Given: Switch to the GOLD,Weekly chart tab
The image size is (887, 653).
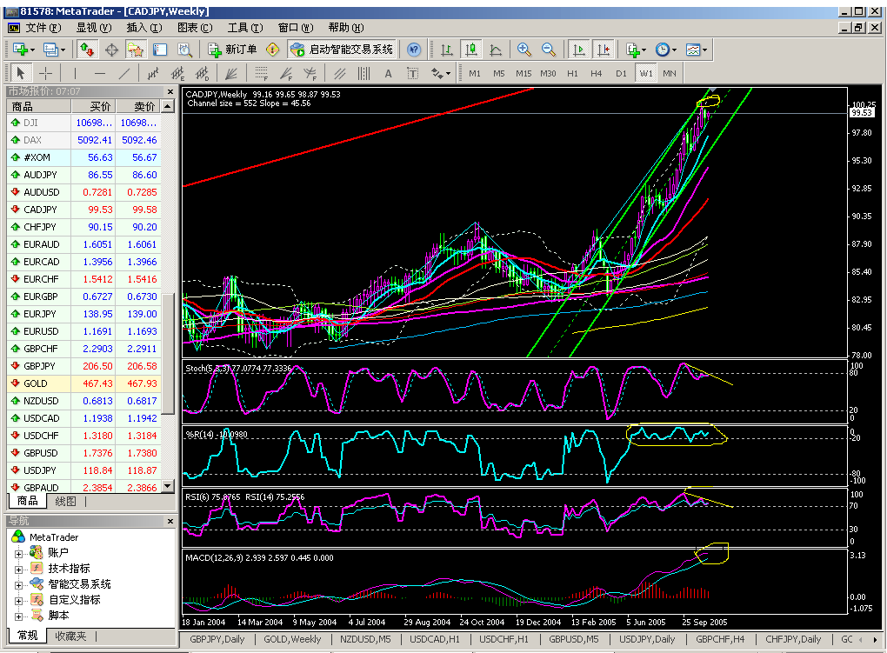Looking at the screenshot, I should (x=292, y=640).
